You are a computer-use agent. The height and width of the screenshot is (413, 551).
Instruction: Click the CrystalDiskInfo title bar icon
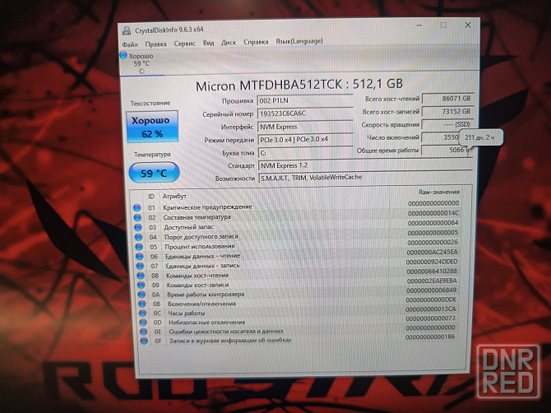click(x=127, y=30)
